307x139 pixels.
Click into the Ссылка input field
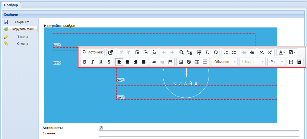coord(199,134)
